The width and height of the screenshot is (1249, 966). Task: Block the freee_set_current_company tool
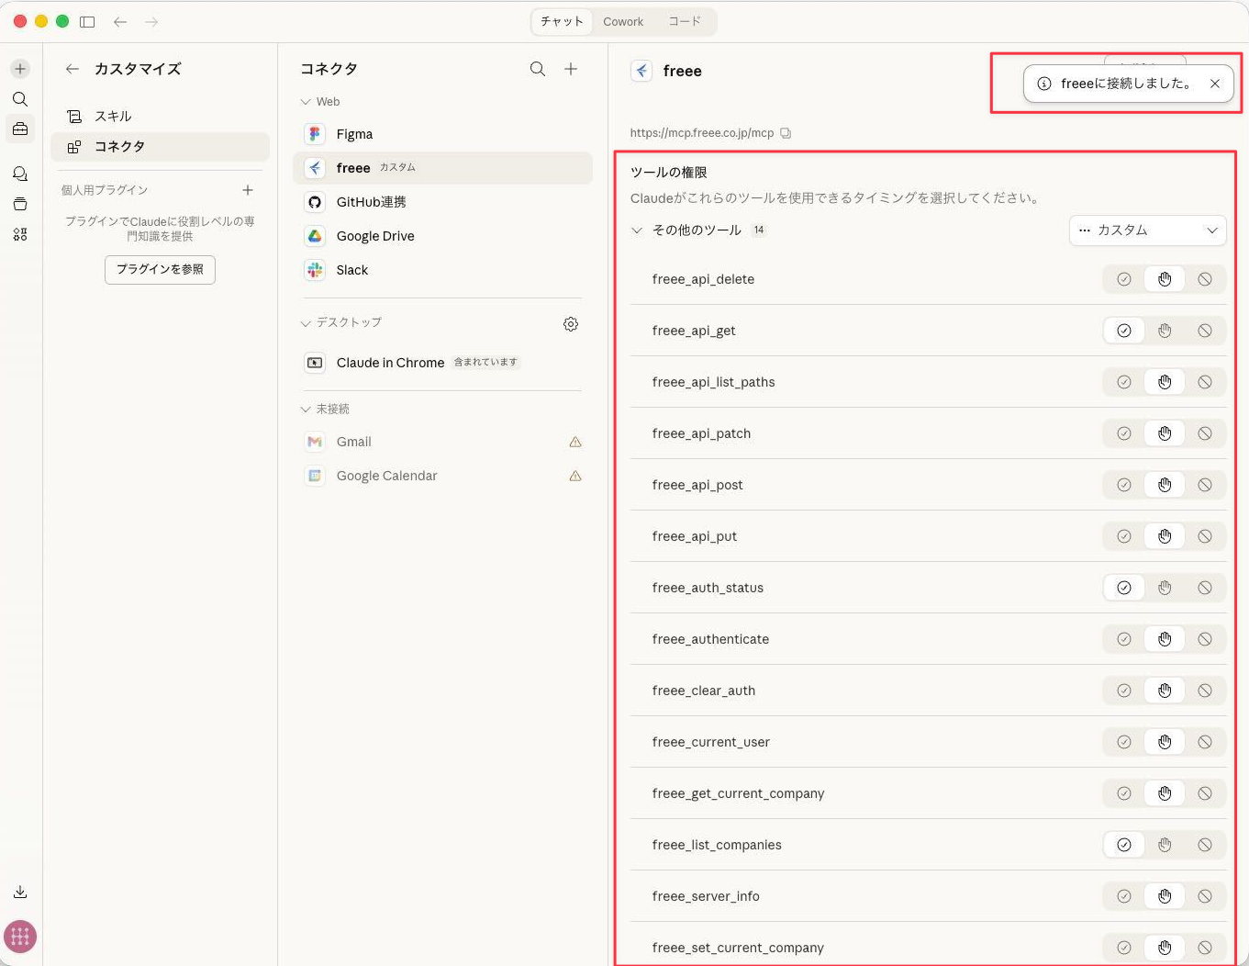1205,948
